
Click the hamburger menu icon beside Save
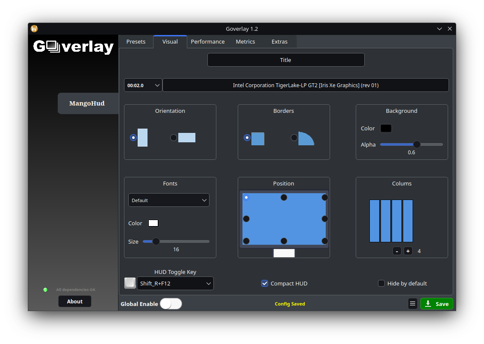413,304
